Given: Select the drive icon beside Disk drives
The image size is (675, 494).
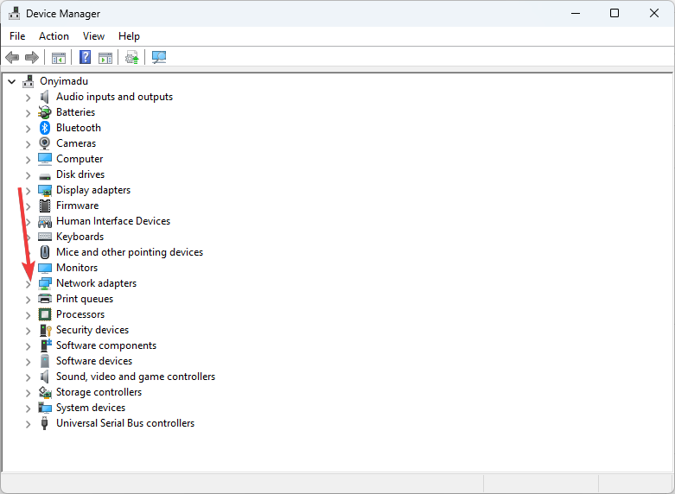Looking at the screenshot, I should pyautogui.click(x=45, y=176).
